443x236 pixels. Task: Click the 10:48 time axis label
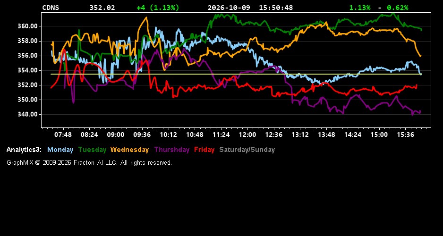point(195,135)
